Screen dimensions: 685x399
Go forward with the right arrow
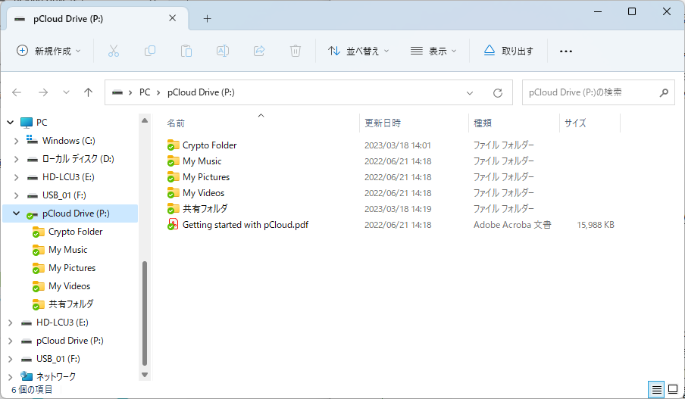pyautogui.click(x=42, y=92)
